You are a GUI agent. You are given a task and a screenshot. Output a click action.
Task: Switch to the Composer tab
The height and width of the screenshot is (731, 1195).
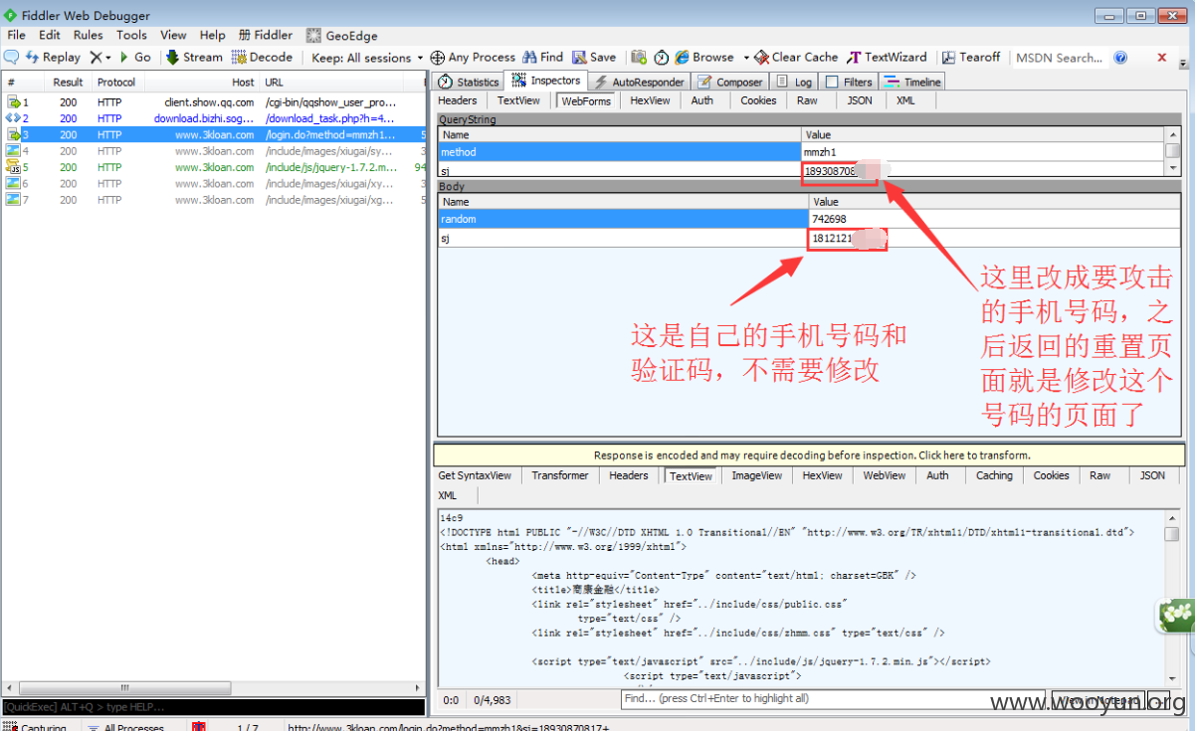pyautogui.click(x=731, y=82)
